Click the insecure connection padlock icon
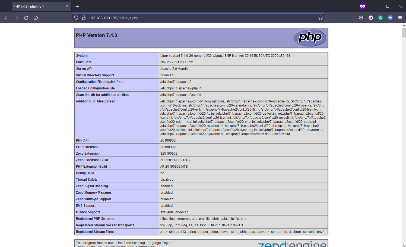 point(84,18)
